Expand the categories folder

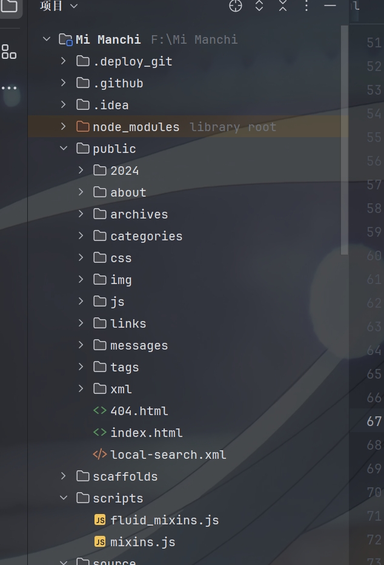[81, 236]
